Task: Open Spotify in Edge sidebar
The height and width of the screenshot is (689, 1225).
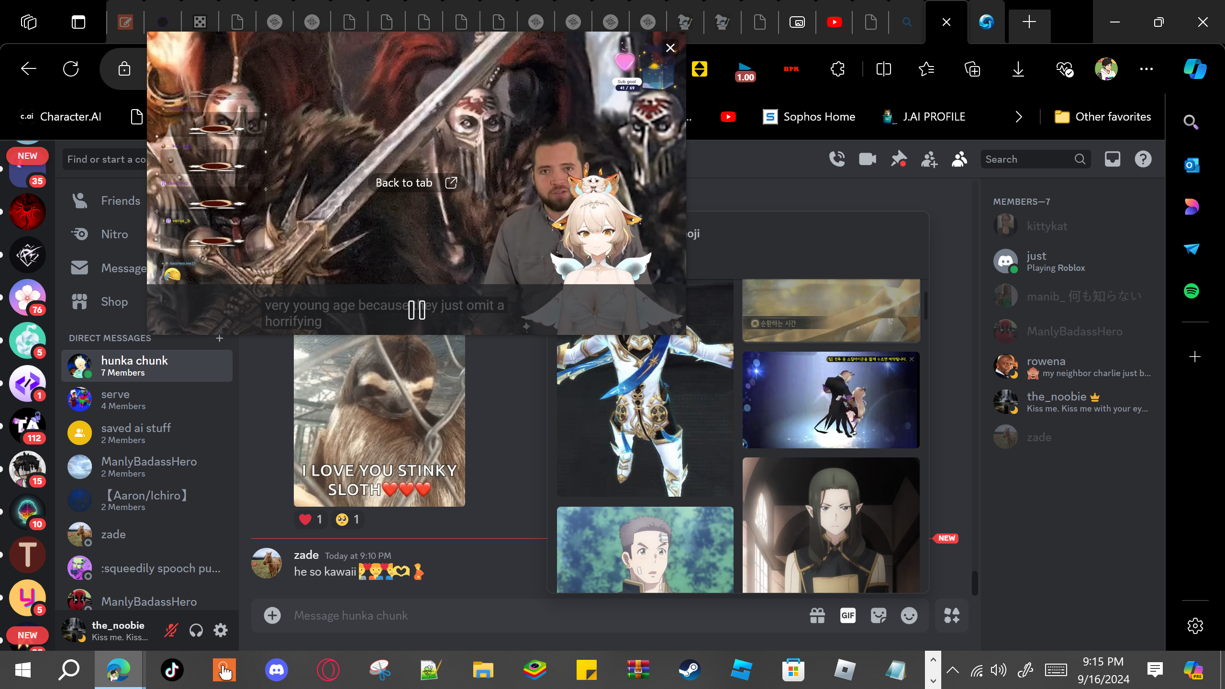Action: coord(1192,291)
